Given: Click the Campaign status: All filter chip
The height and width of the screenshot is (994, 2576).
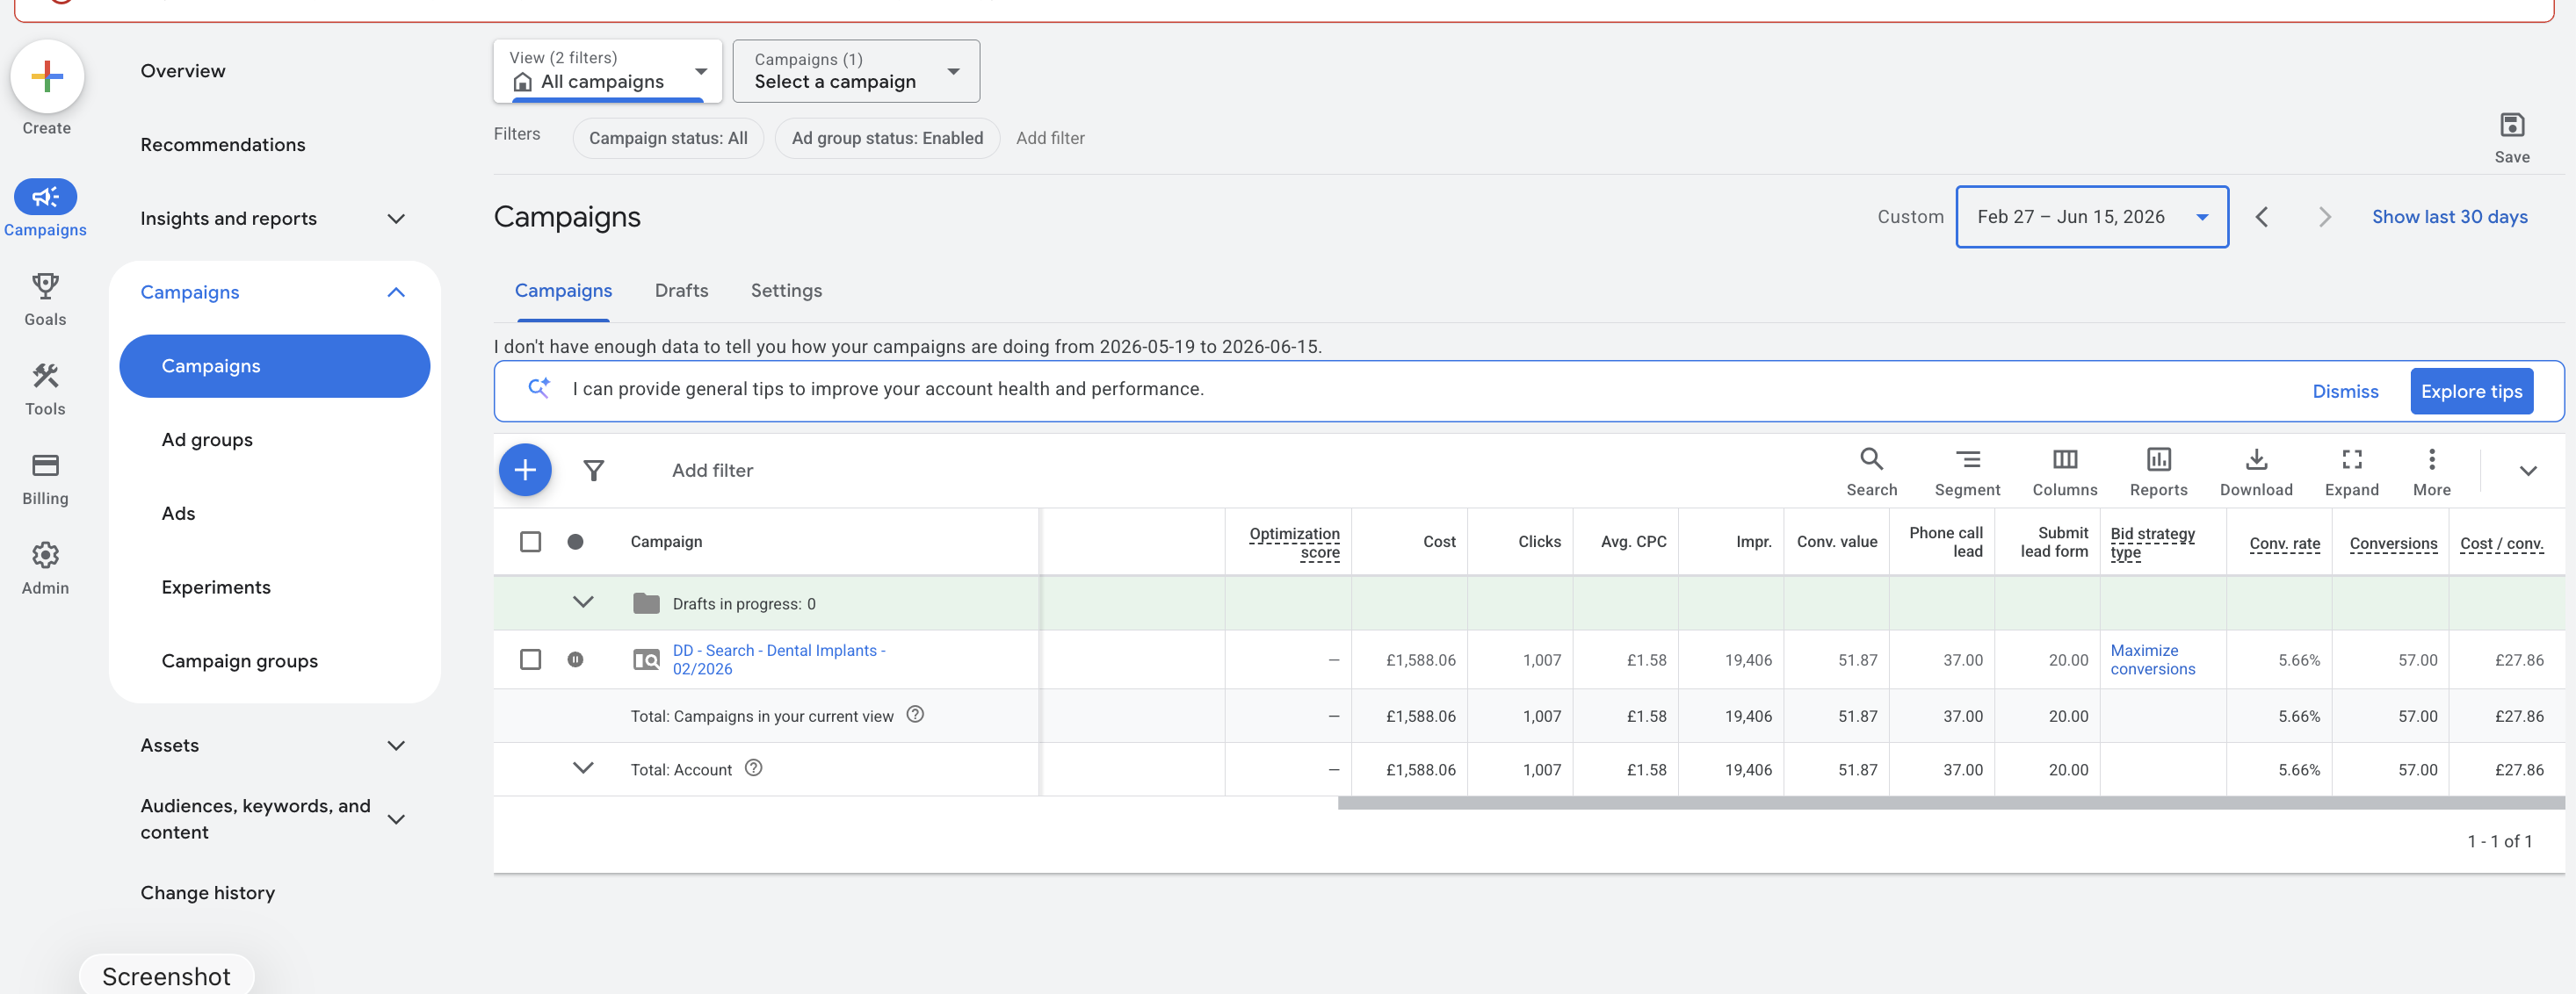Looking at the screenshot, I should click(x=668, y=138).
